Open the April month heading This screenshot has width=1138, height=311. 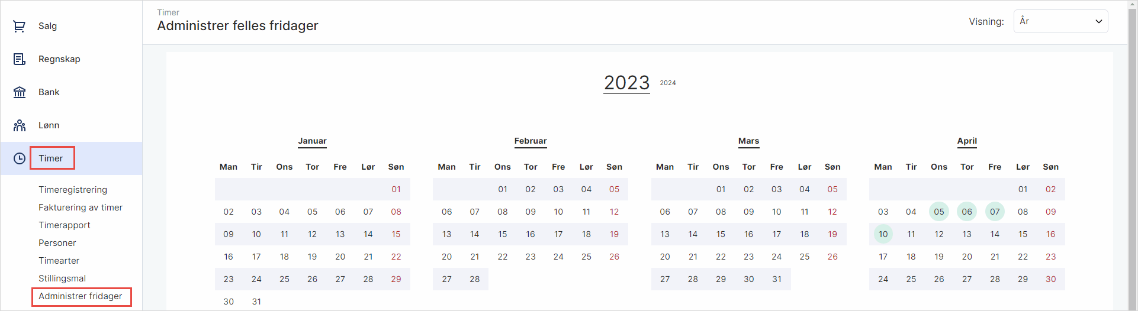coord(967,141)
